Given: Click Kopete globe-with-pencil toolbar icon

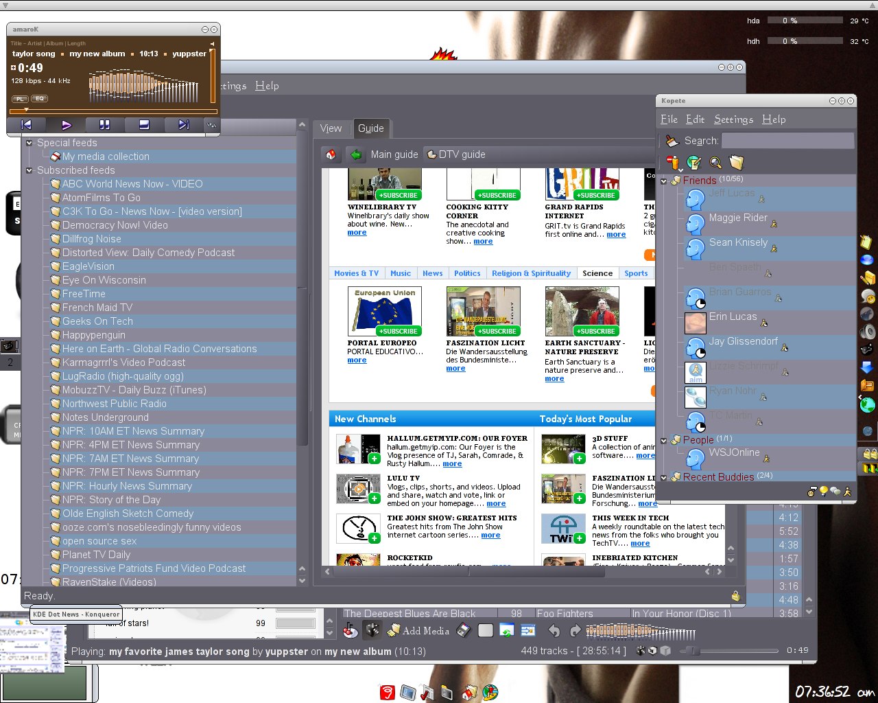Looking at the screenshot, I should pyautogui.click(x=694, y=163).
